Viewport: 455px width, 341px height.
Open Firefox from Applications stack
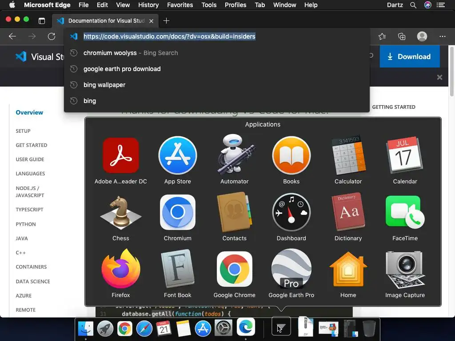[121, 269]
